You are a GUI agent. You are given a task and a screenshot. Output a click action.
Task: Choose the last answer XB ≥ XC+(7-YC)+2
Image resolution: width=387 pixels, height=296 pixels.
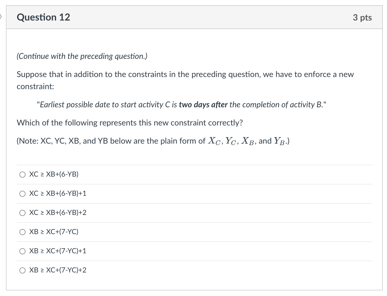tap(23, 270)
